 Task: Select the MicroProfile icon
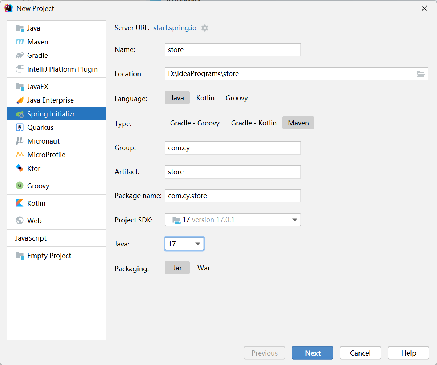tap(20, 155)
